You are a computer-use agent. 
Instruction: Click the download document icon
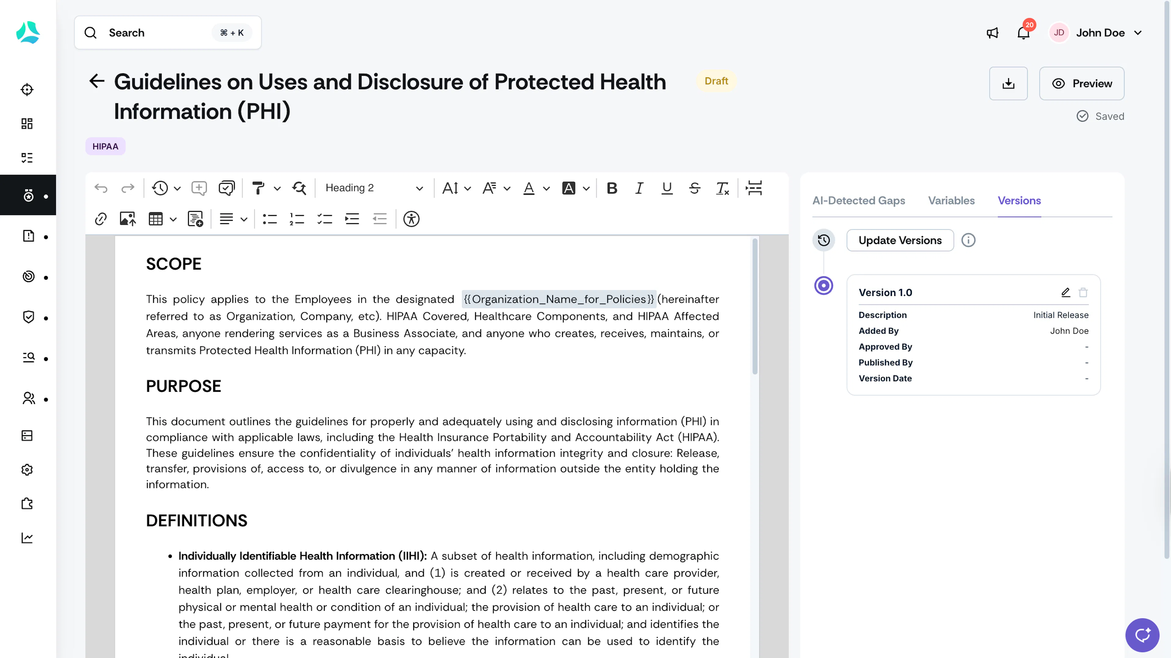(x=1008, y=83)
